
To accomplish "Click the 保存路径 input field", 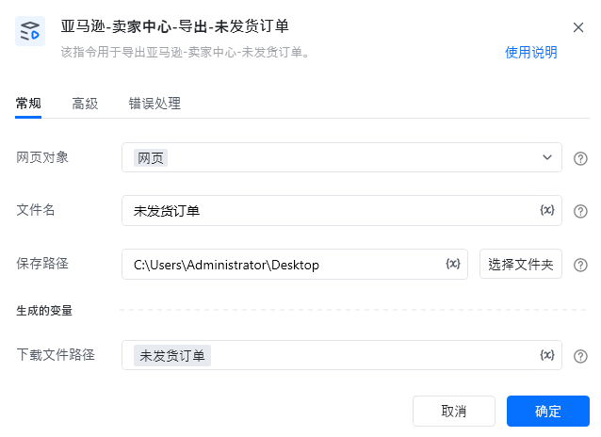I will click(295, 264).
